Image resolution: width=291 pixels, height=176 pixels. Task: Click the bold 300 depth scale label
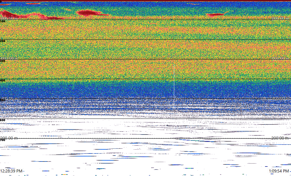3,61
